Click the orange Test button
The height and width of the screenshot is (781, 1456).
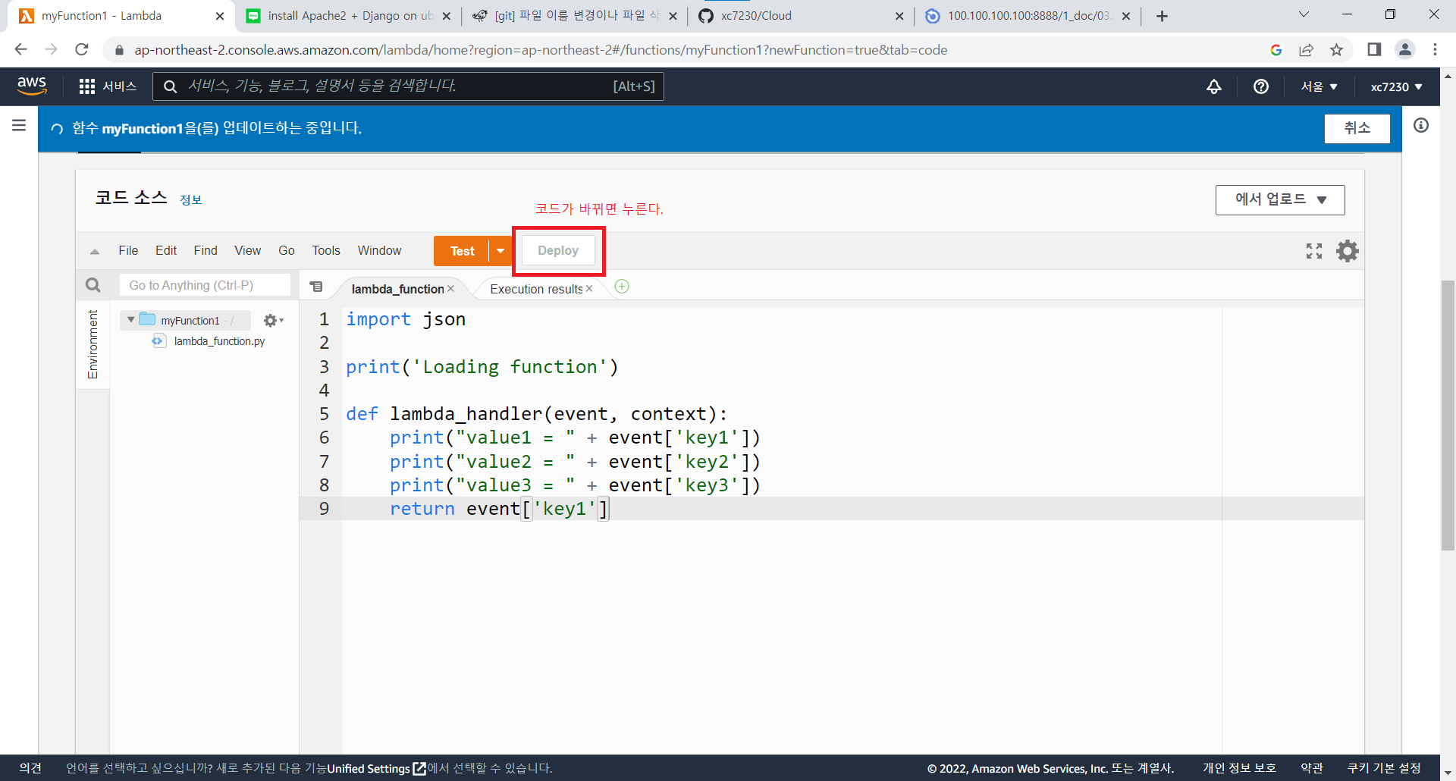click(462, 251)
